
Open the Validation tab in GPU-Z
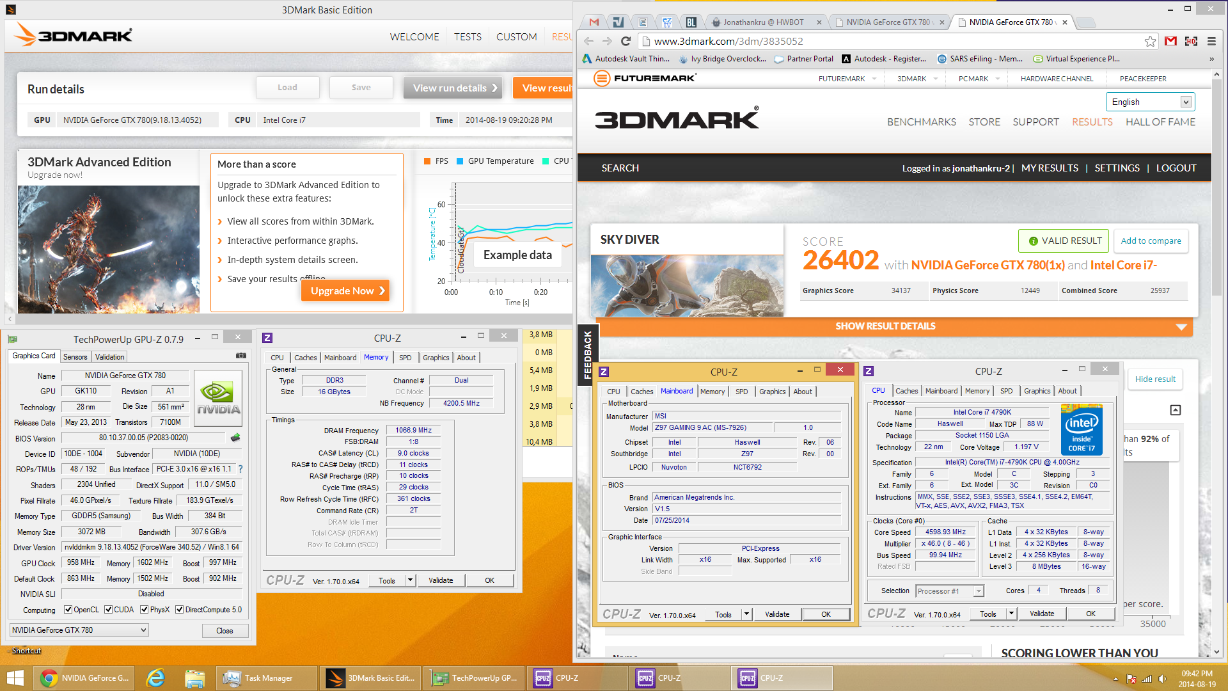(109, 357)
